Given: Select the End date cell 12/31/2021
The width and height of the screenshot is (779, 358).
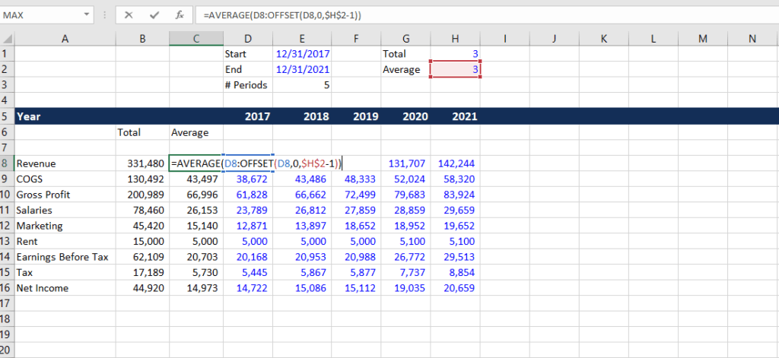Looking at the screenshot, I should coord(302,70).
